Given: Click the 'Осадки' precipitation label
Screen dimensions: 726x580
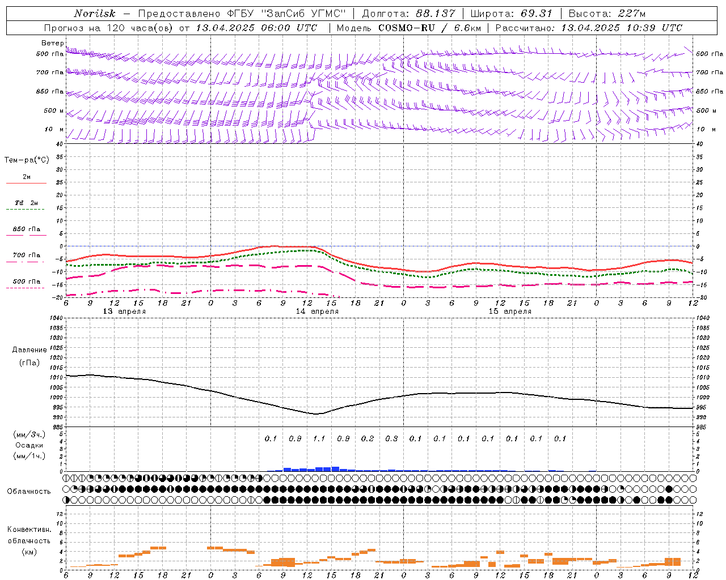Looking at the screenshot, I should 29,445.
